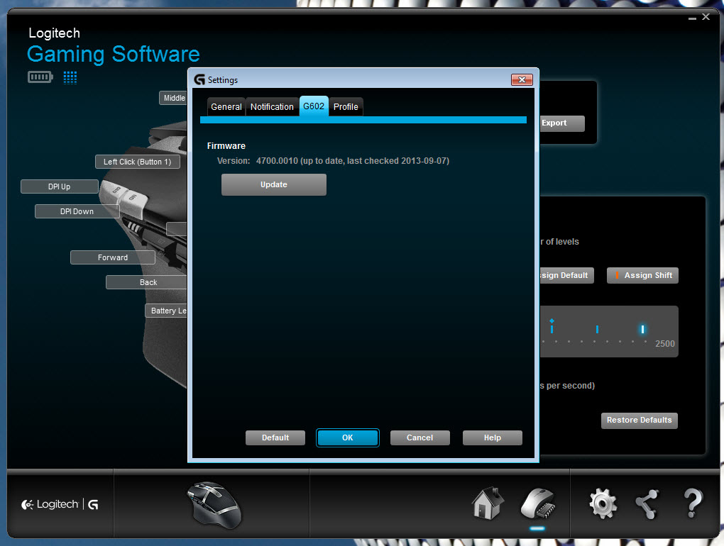Click Assign Shift button
The image size is (724, 546).
pos(642,275)
